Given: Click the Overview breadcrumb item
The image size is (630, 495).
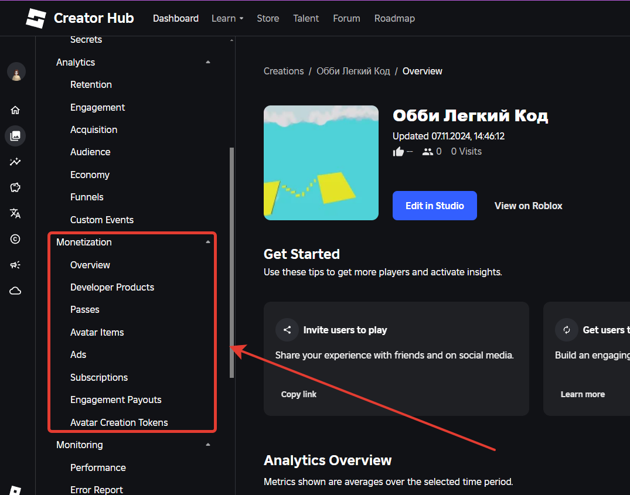Looking at the screenshot, I should point(423,71).
